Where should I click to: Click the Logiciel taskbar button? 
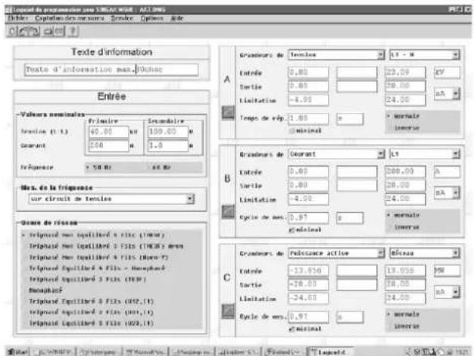330,352
